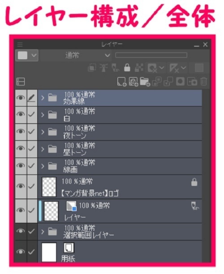Click the Delete layer trash icon
The image size is (224, 274).
[x=203, y=82]
